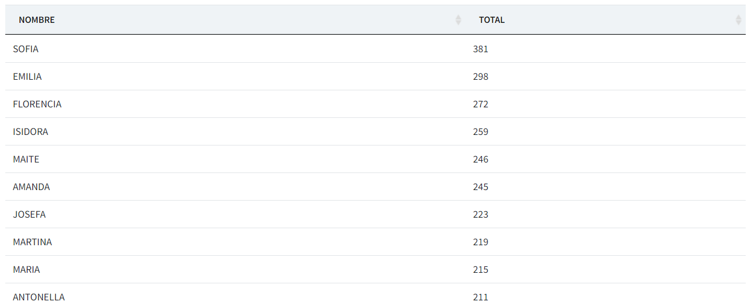The width and height of the screenshot is (751, 308).
Task: Select the MARIA name cell
Action: pyautogui.click(x=26, y=270)
